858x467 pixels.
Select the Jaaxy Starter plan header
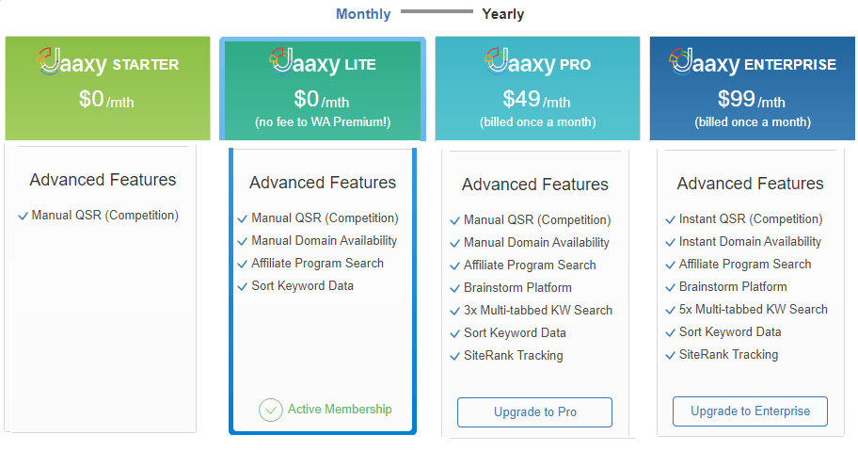click(108, 89)
